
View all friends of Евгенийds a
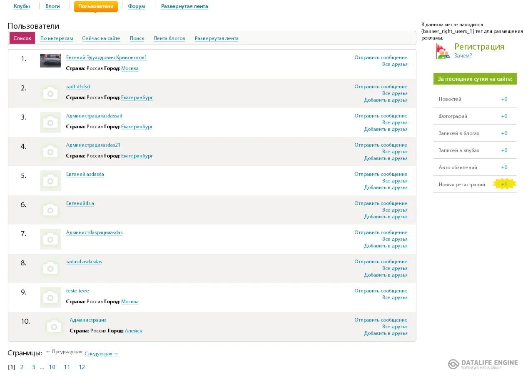tap(395, 210)
